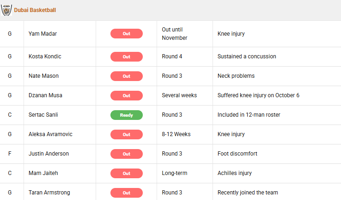Screen dimensions: 341x200
Task: Click the 'Achilles injury' note cell
Action: point(235,173)
